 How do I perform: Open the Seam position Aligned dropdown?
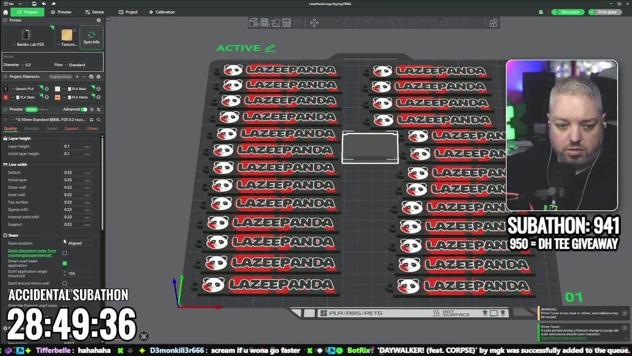coord(78,243)
